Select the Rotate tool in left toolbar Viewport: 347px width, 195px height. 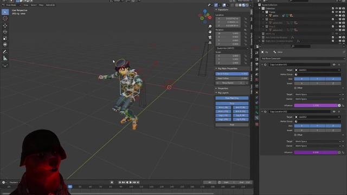[5, 32]
